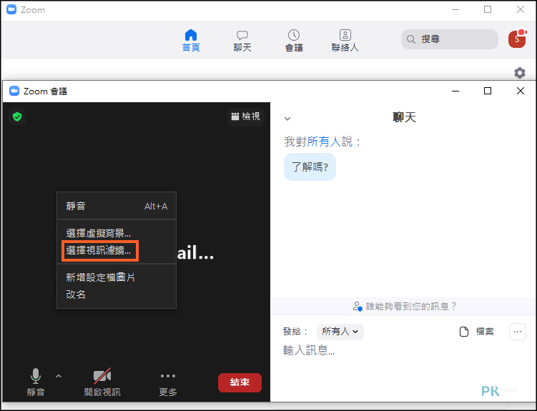
Task: Open chat more options ellipsis button
Action: pos(518,332)
